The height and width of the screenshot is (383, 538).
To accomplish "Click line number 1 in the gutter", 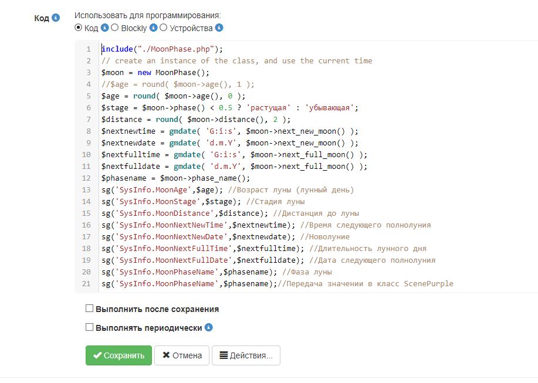I will [x=88, y=49].
